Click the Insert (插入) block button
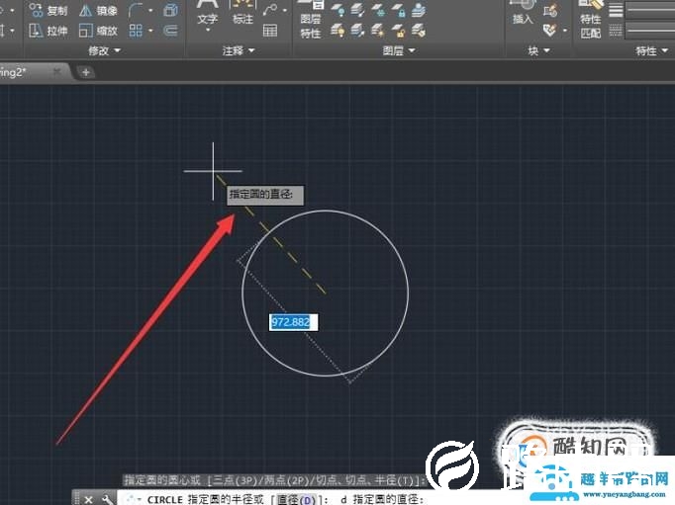This screenshot has height=505, width=675. pyautogui.click(x=522, y=16)
